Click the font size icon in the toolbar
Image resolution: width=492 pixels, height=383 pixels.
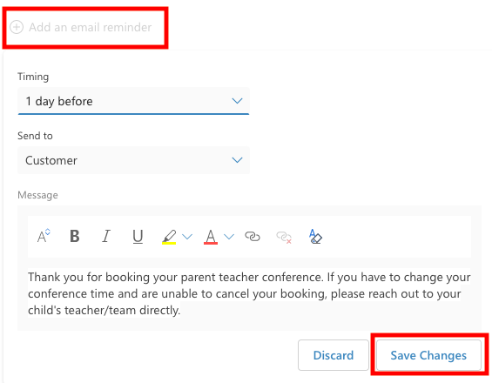[44, 236]
